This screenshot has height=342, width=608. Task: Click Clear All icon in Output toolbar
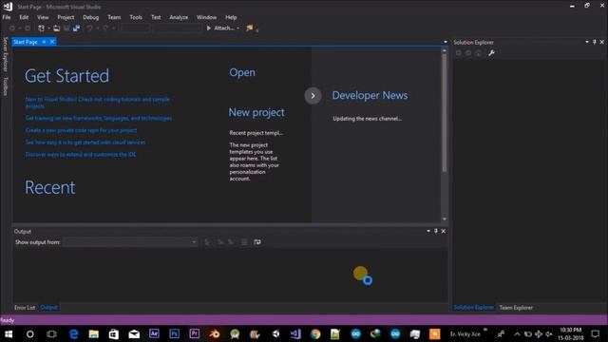(244, 242)
